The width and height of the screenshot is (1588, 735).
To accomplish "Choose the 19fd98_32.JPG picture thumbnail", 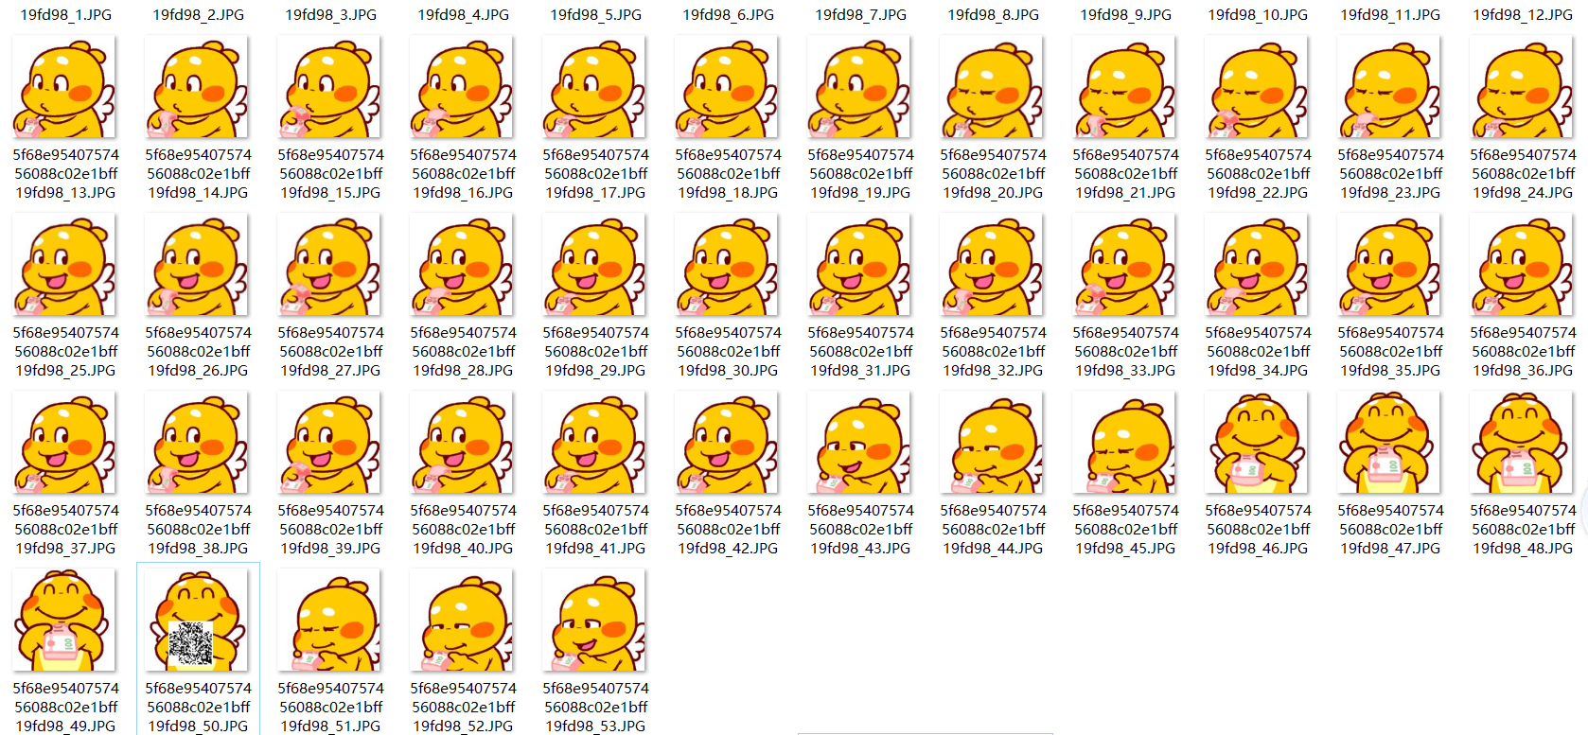I will click(992, 265).
